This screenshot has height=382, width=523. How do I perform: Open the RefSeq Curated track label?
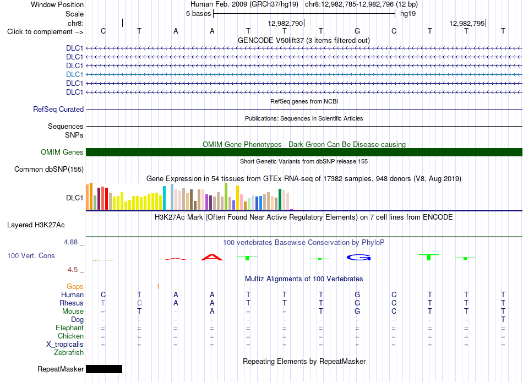point(58,109)
